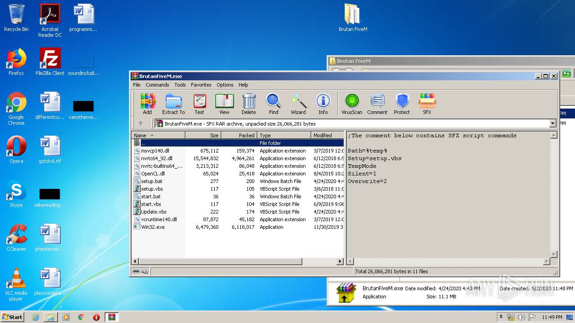This screenshot has width=575, height=323.
Task: Click the WinRAR taskbar button
Action: click(x=111, y=317)
